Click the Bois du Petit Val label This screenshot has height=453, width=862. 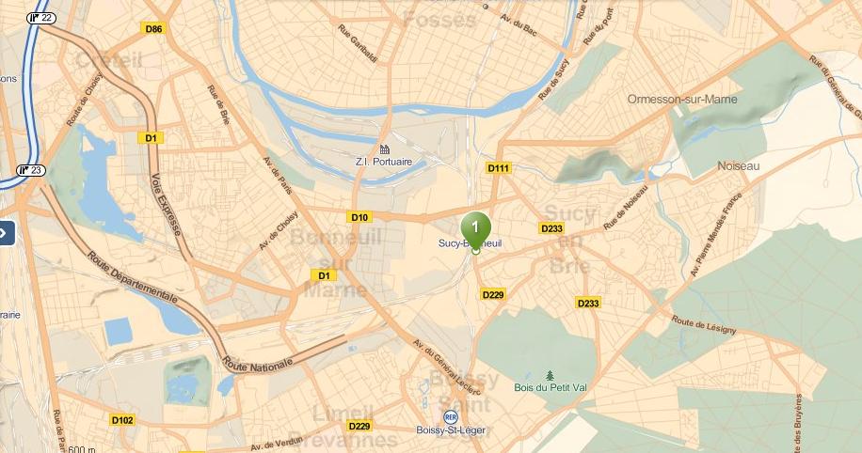[x=551, y=387]
